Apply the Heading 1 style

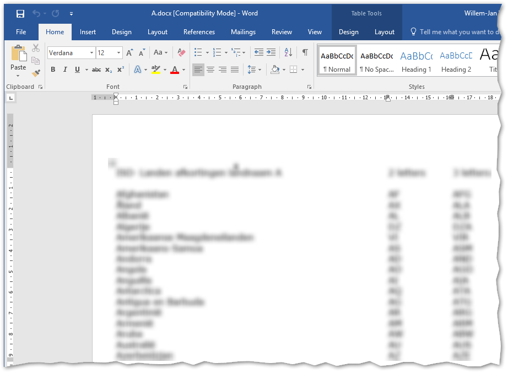[416, 60]
